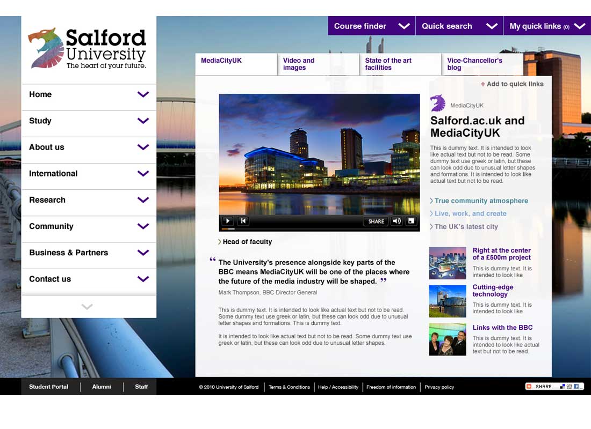Open Right at the center of a £500m project

click(x=502, y=254)
